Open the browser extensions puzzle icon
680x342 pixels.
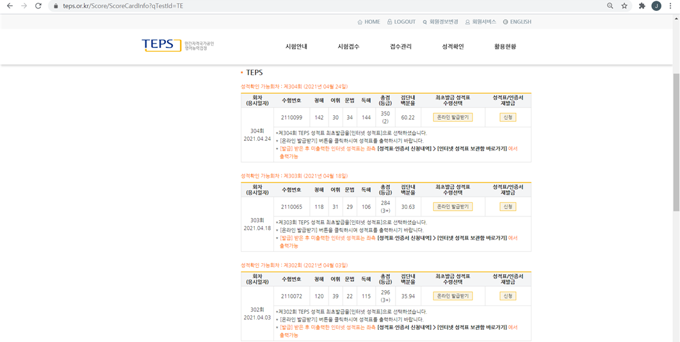(642, 6)
